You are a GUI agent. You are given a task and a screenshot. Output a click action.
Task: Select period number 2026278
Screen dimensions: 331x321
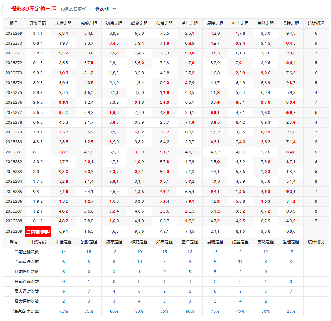(x=14, y=122)
